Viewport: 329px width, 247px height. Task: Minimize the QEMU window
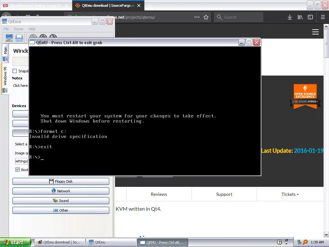click(242, 42)
